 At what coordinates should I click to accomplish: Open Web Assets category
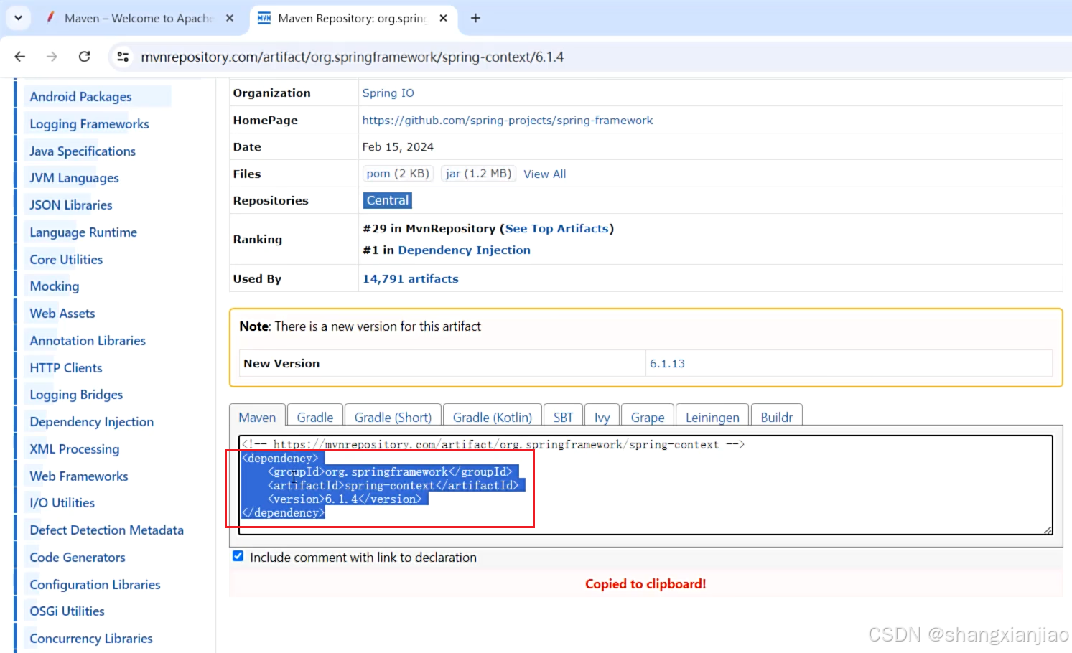pos(62,314)
